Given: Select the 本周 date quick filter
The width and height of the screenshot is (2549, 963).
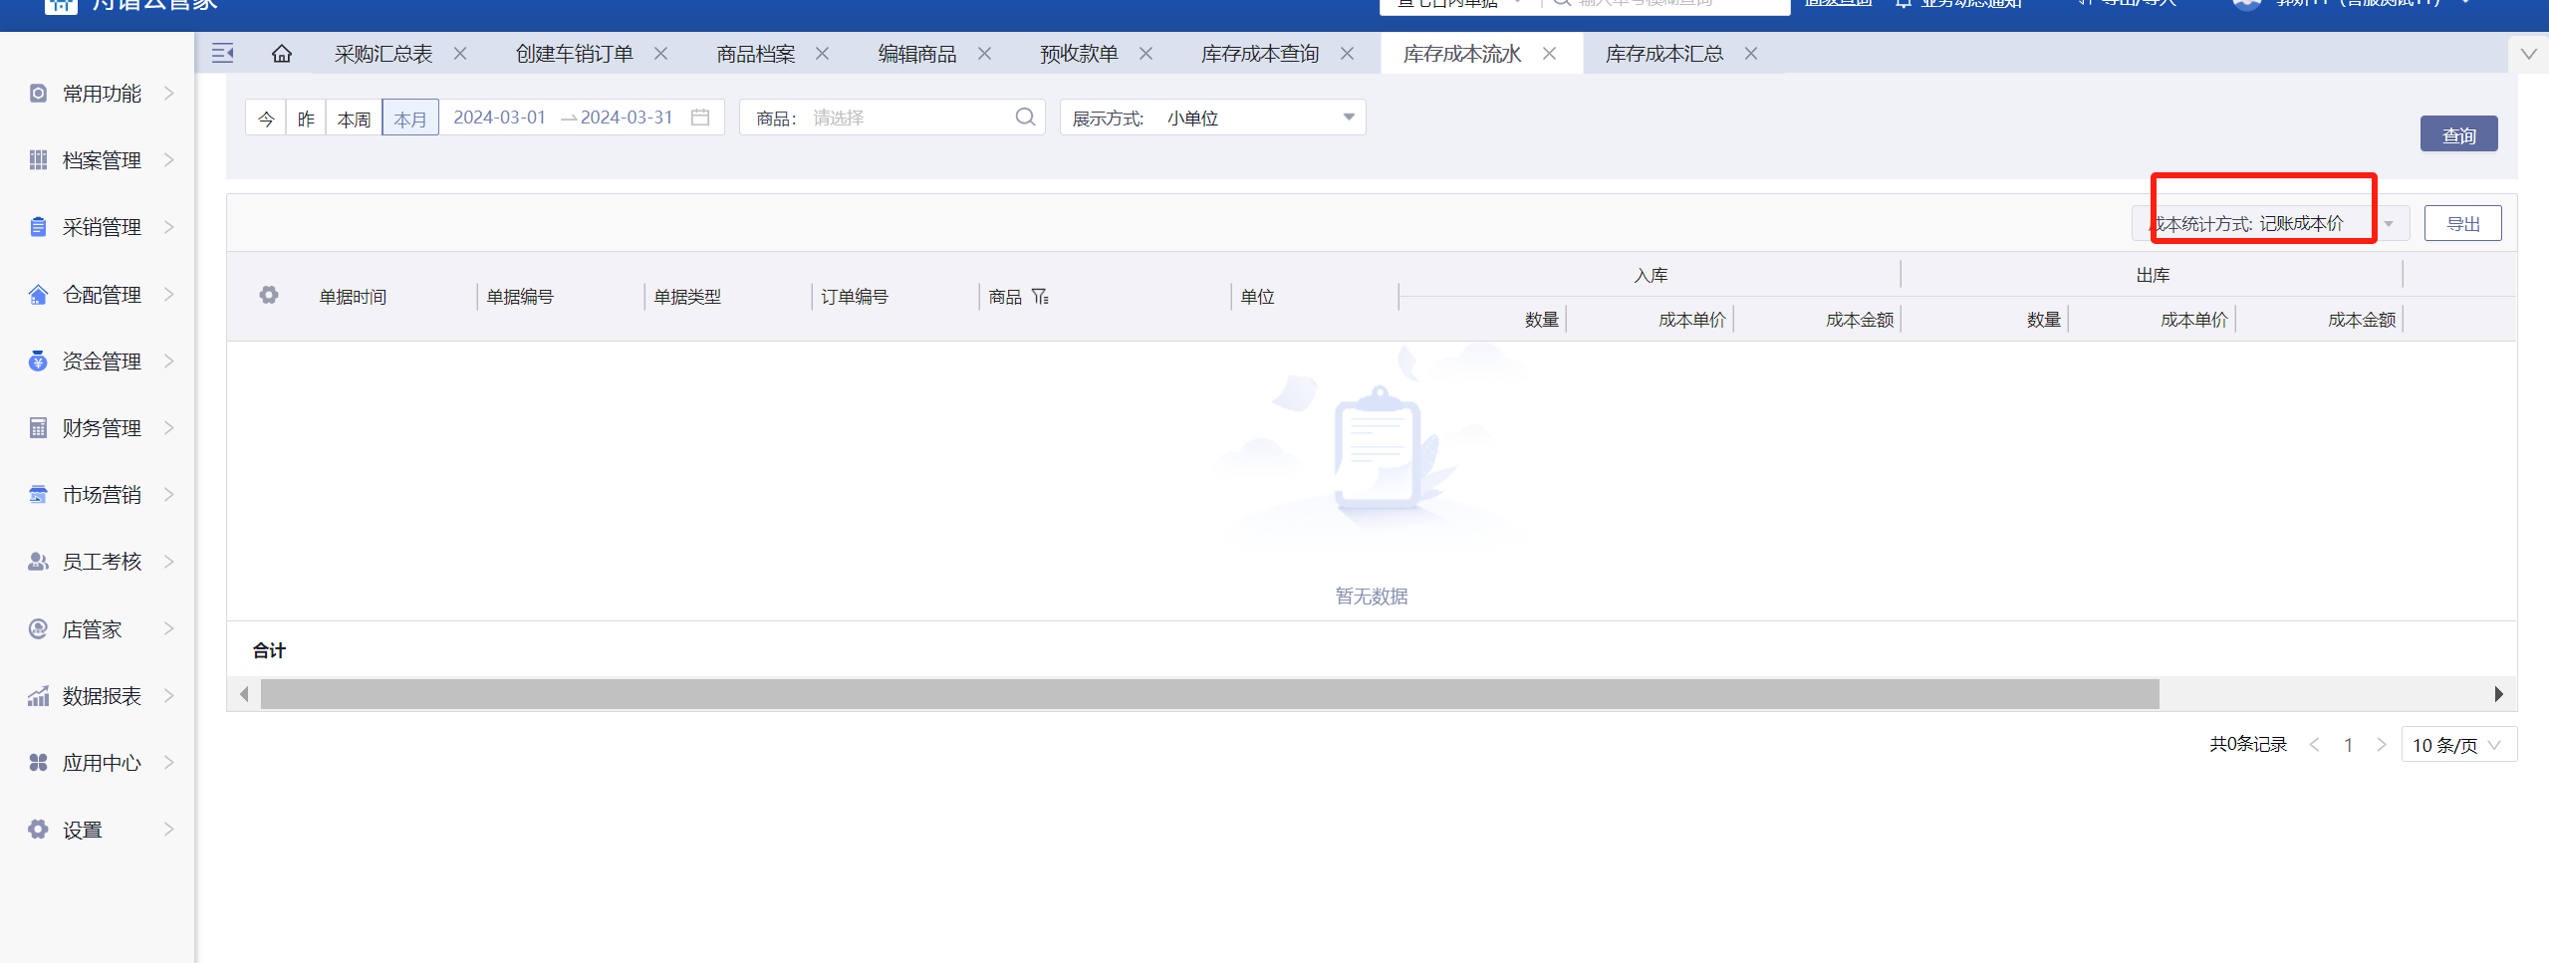Looking at the screenshot, I should coord(354,119).
